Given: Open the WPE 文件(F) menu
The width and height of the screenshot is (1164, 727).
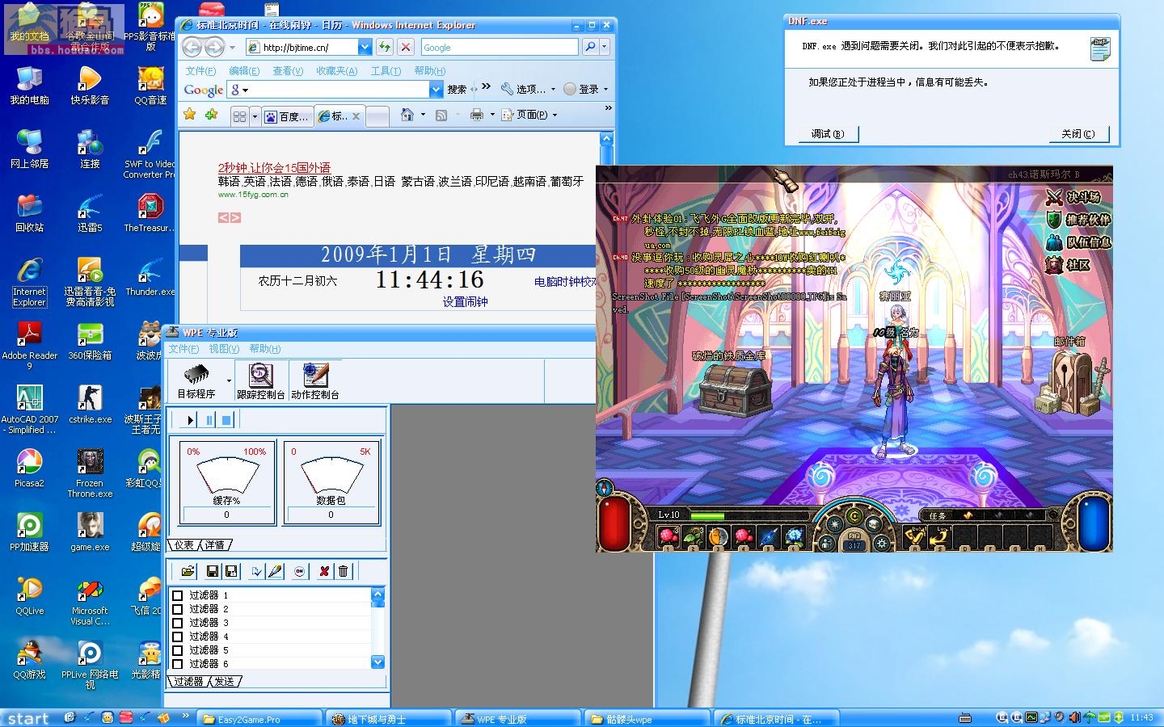Looking at the screenshot, I should tap(183, 349).
